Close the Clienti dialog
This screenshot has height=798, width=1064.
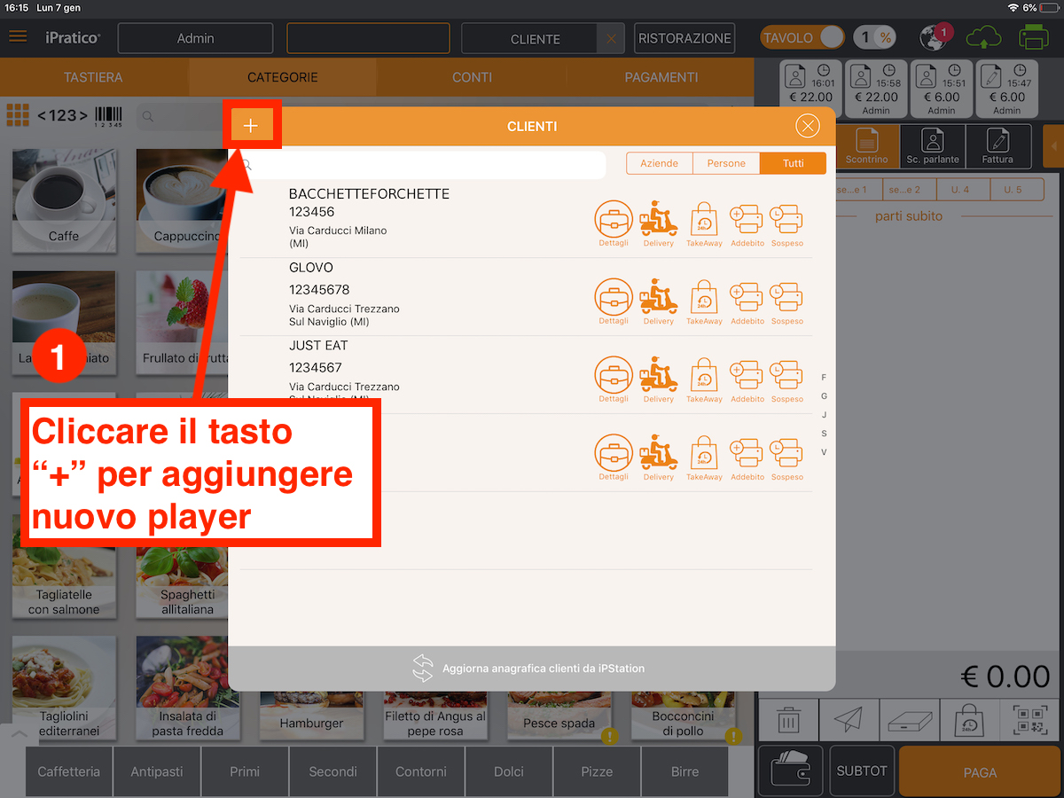[x=808, y=126]
